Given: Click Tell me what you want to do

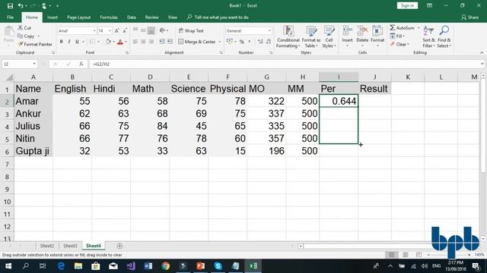Looking at the screenshot, I should point(218,17).
